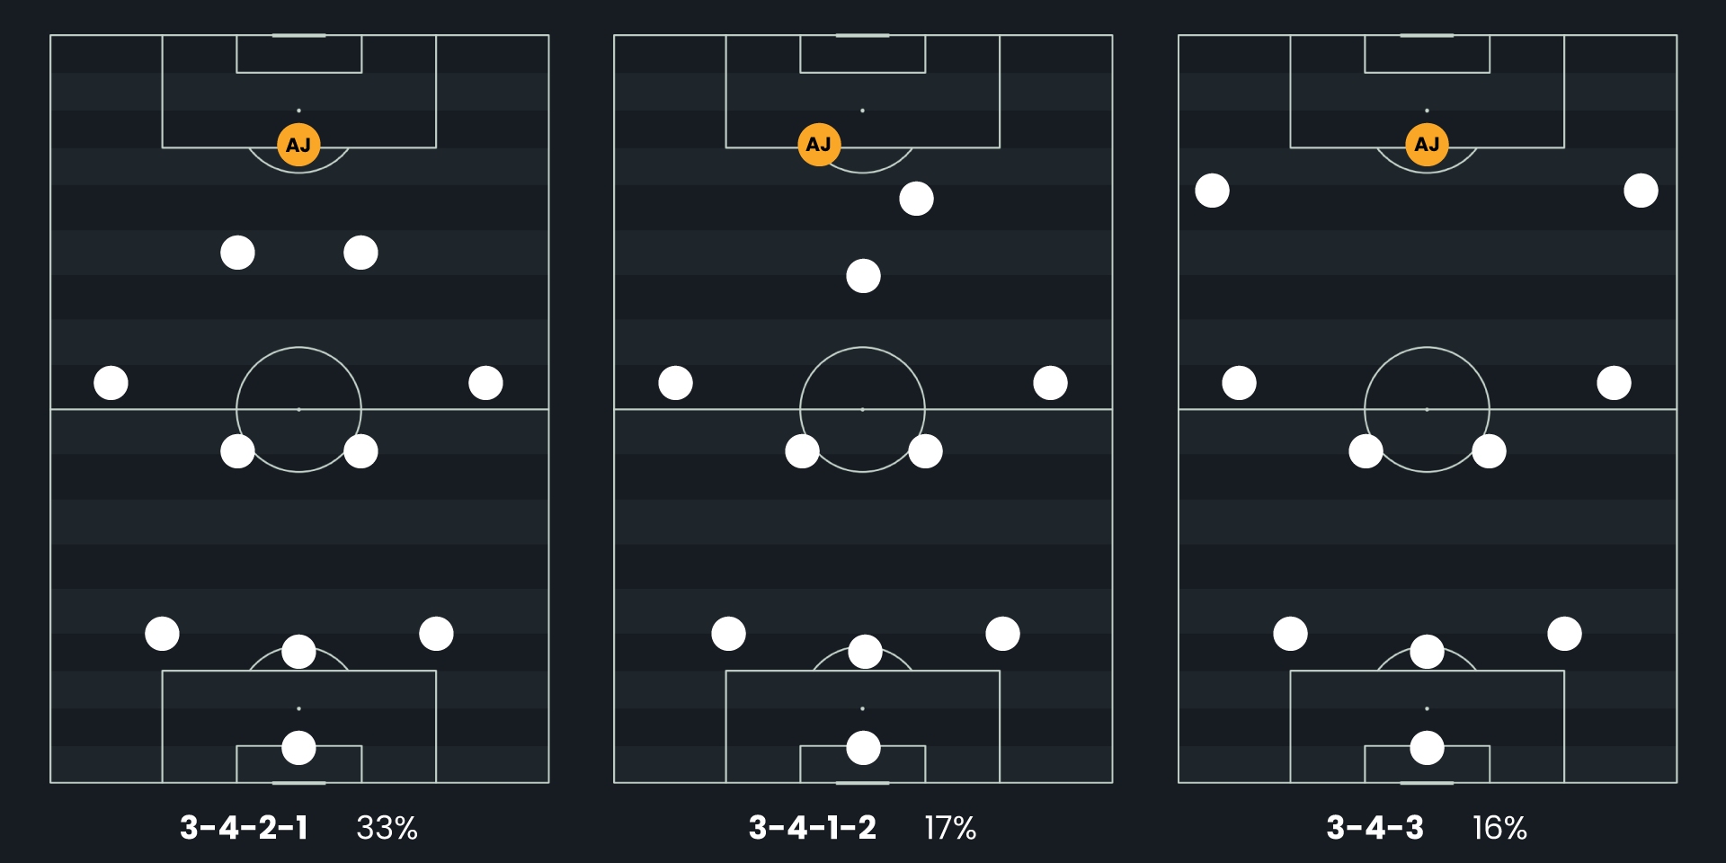The image size is (1726, 863).
Task: Select the goalkeeper dot in the 3-4-2-1 pitch
Action: coord(298,747)
